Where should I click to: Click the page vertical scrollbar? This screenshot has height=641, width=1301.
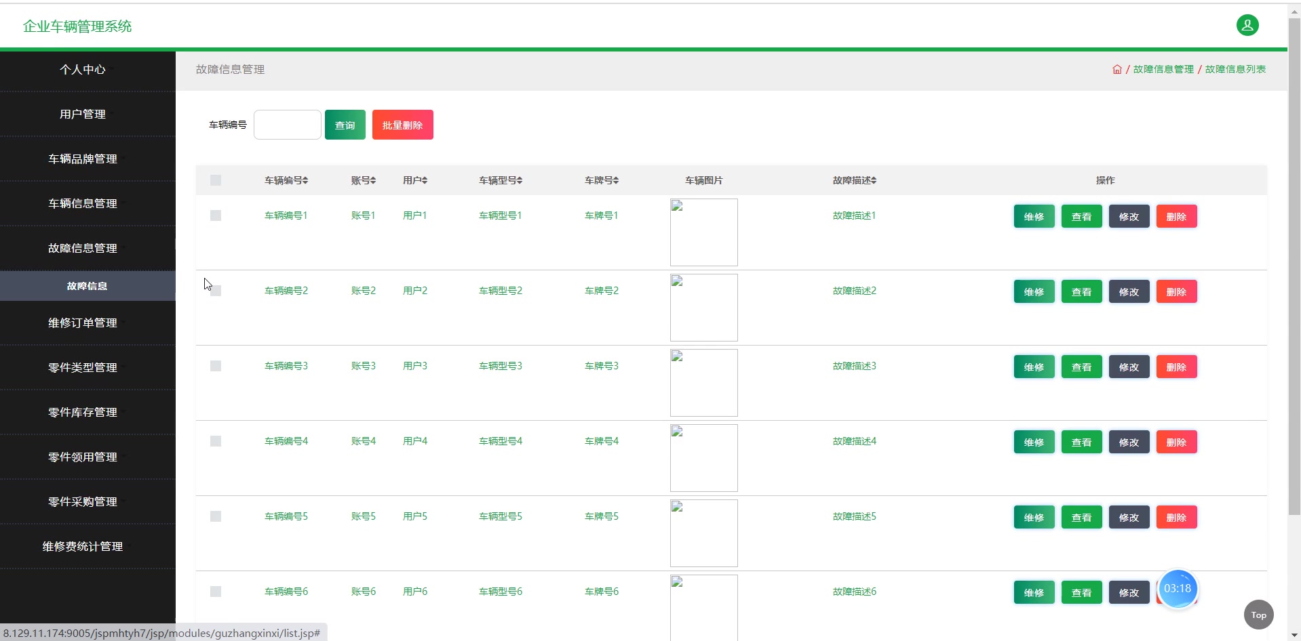1294,264
